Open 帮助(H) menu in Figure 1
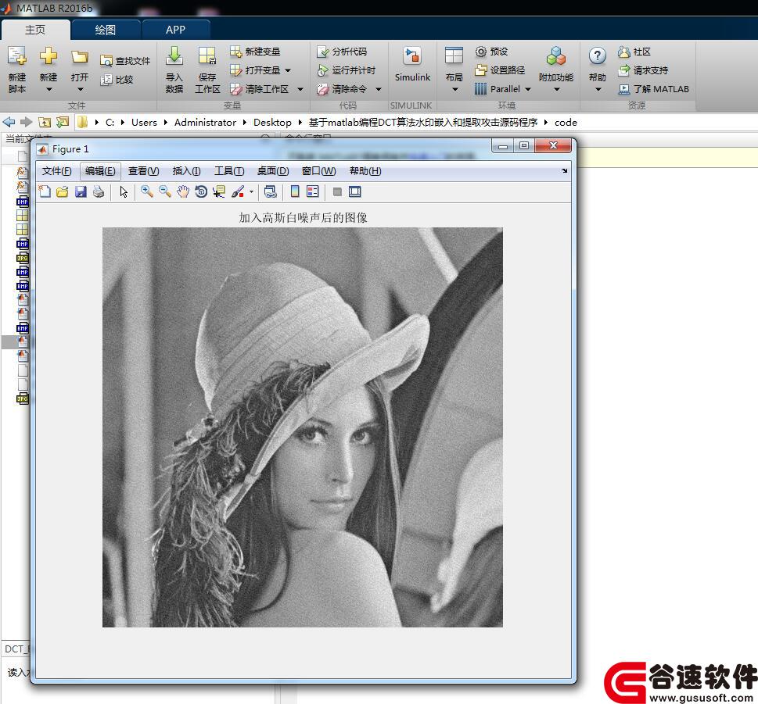 pyautogui.click(x=365, y=171)
